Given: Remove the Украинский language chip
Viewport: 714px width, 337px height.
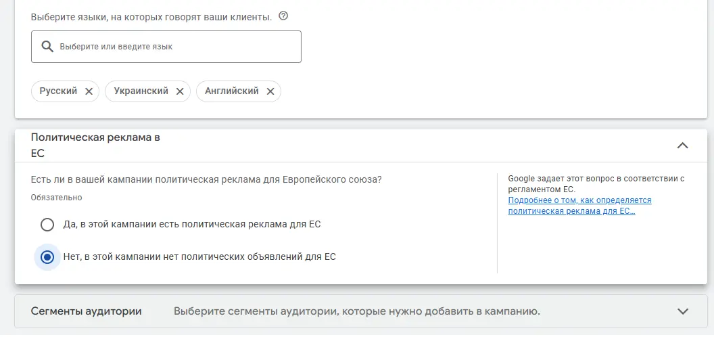Looking at the screenshot, I should point(180,91).
